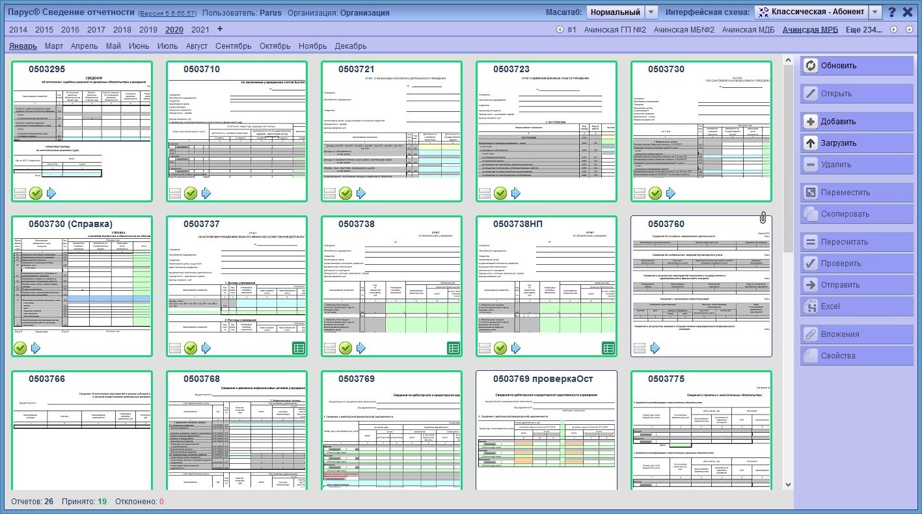This screenshot has width=922, height=514.
Task: Show more organizations via 'Еще 234...'
Action: [864, 29]
